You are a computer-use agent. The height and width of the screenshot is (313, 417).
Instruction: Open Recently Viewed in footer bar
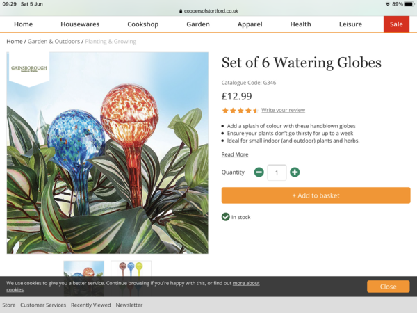[90, 305]
